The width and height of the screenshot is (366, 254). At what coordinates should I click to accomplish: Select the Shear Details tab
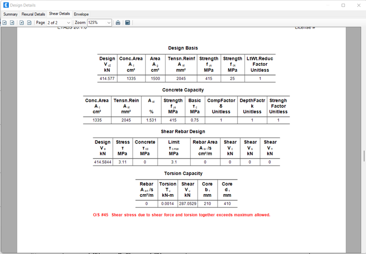coord(59,14)
